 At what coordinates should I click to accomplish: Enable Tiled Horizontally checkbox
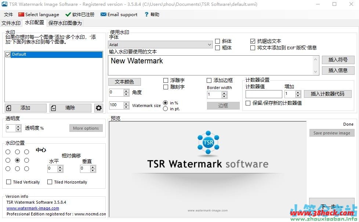[x=50, y=182]
